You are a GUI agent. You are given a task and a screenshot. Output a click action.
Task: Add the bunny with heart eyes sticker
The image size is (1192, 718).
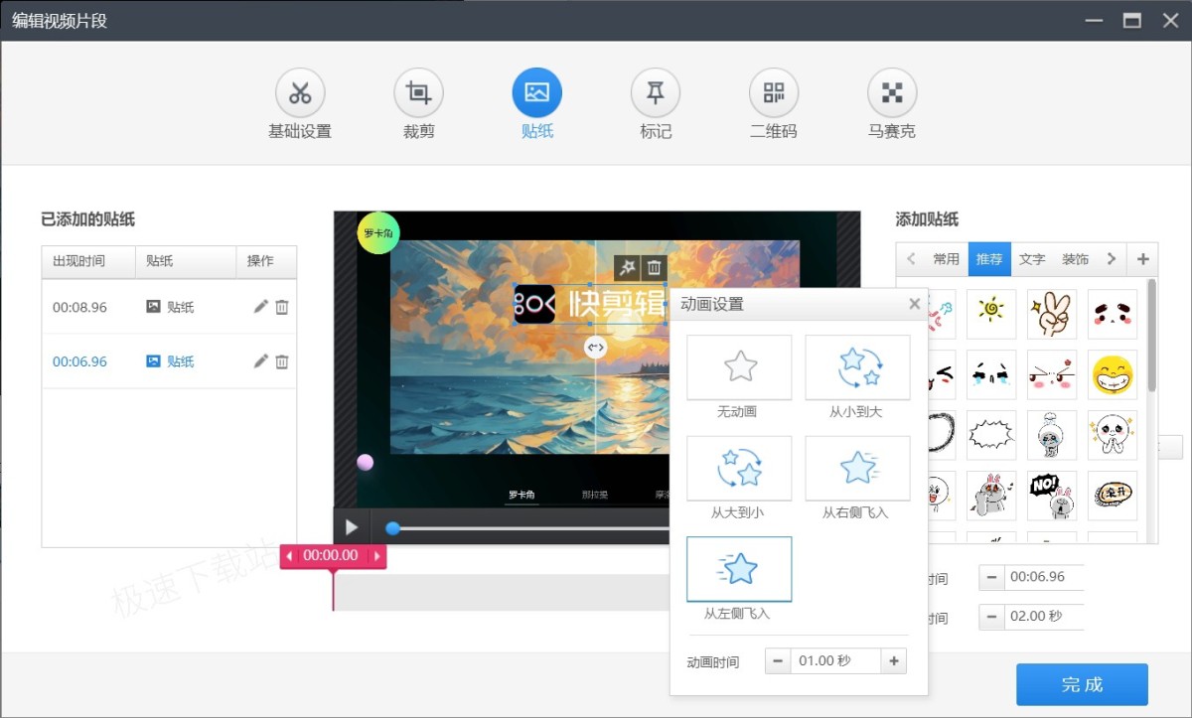pos(991,496)
